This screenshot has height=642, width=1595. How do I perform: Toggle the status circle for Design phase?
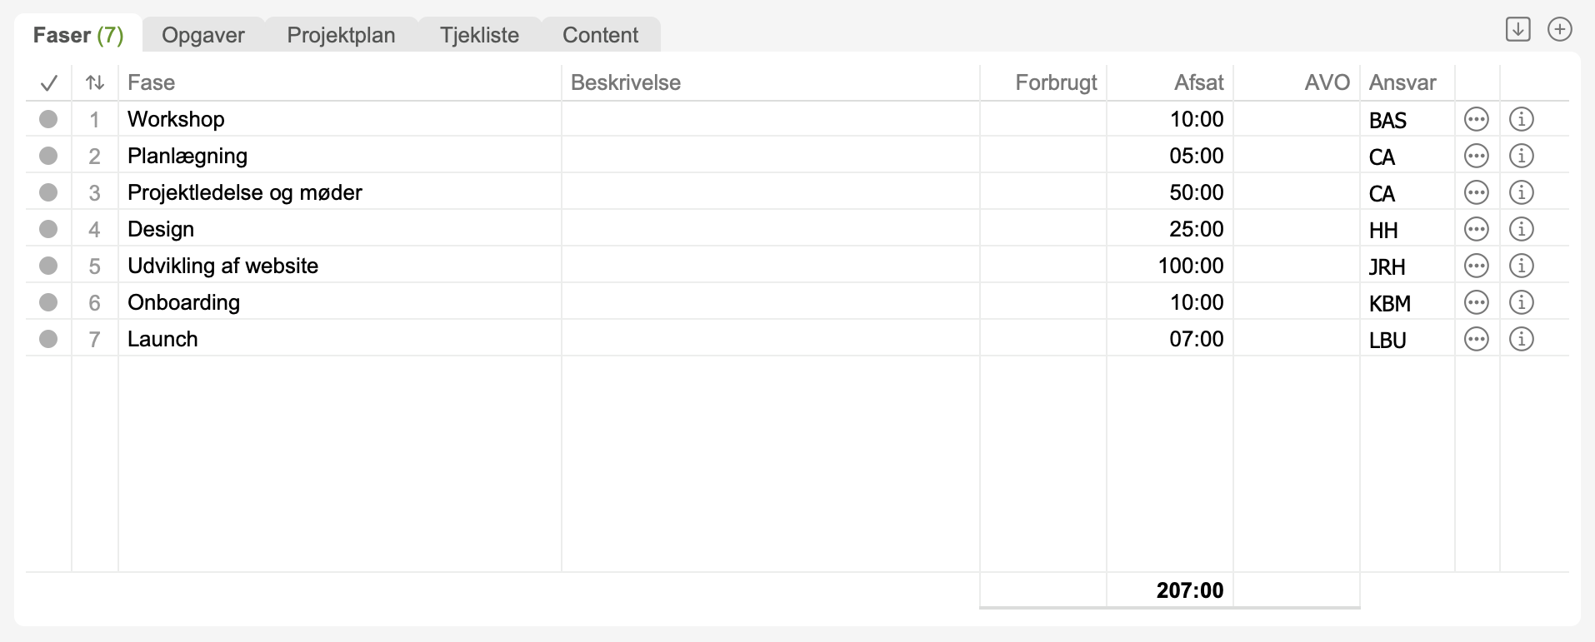tap(48, 230)
